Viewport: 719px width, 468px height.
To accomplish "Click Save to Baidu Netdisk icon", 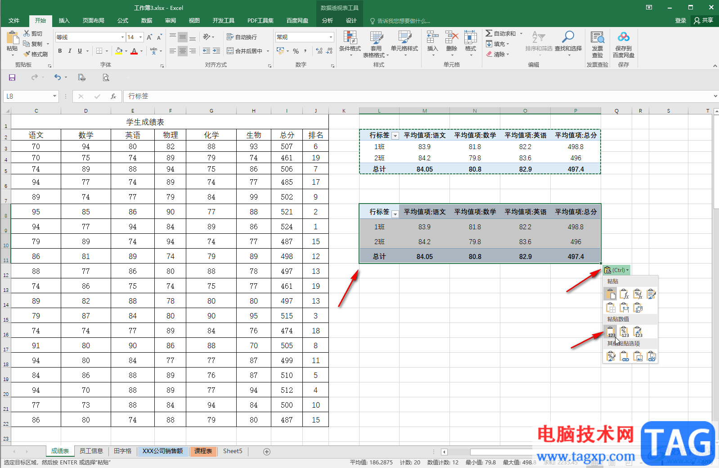I will coord(623,44).
